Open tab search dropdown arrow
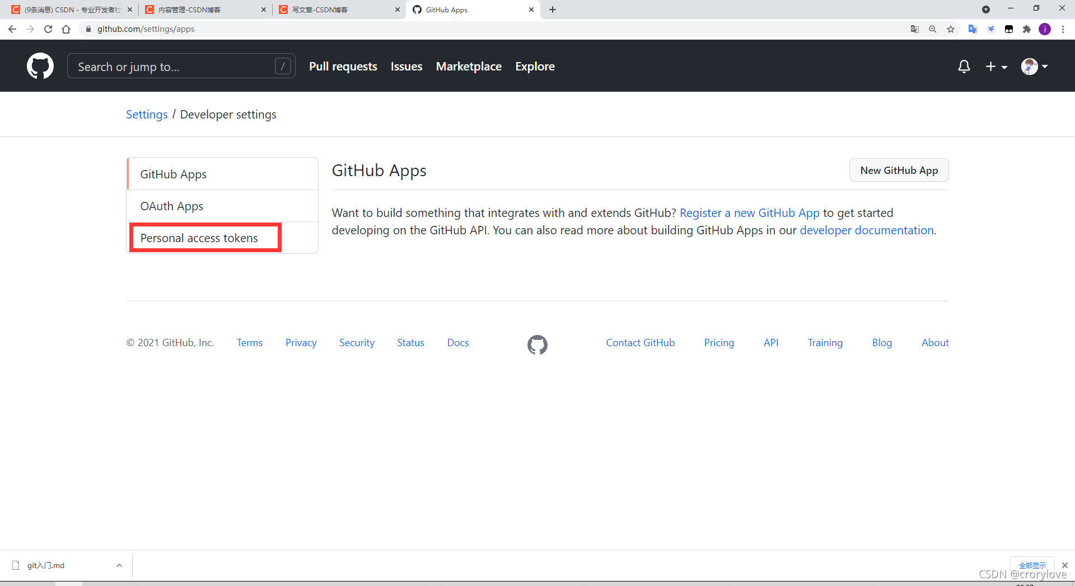Screen dimensions: 1075x586 pyautogui.click(x=986, y=10)
